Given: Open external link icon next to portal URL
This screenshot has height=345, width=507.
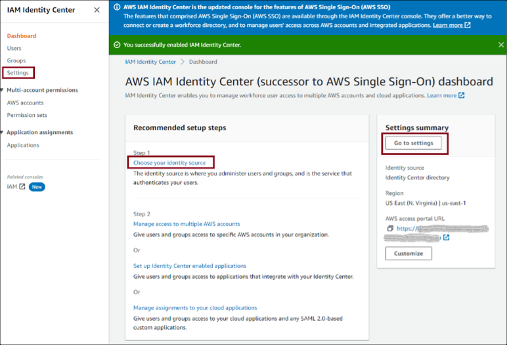Looking at the screenshot, I should [447, 237].
